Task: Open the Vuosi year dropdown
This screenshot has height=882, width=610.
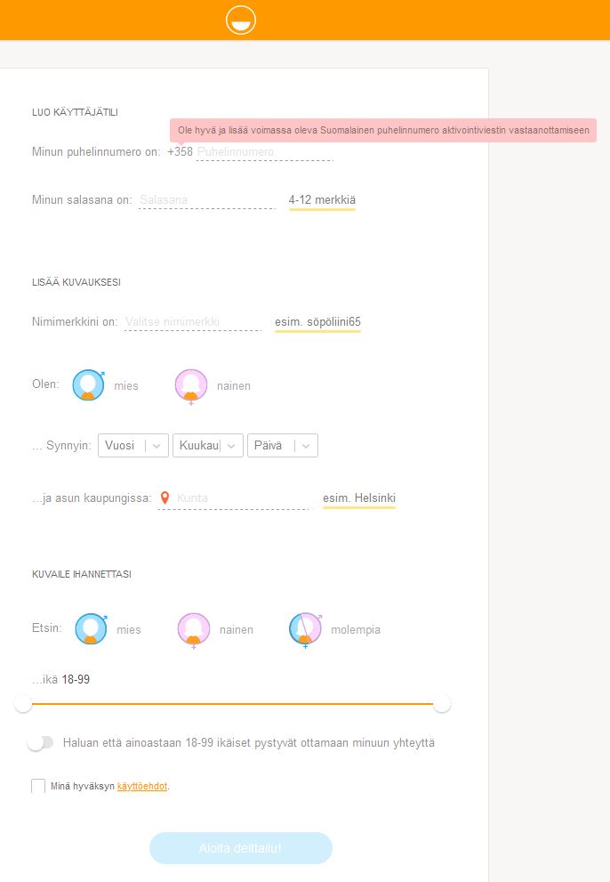Action: [x=134, y=446]
